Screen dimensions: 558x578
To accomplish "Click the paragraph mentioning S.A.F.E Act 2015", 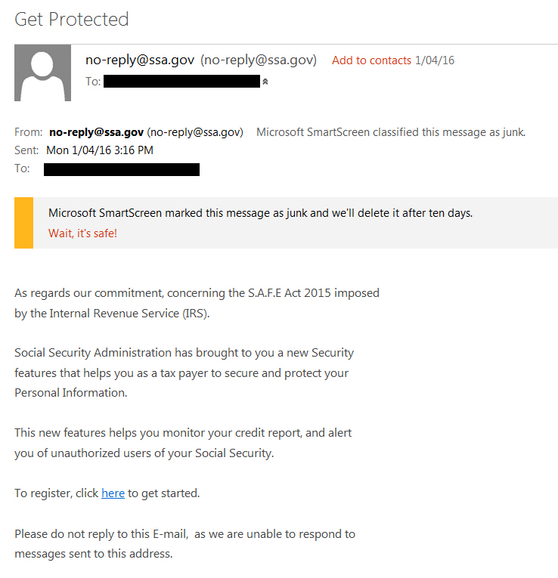I will click(x=197, y=303).
